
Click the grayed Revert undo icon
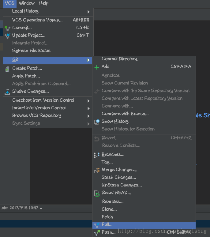tap(97, 139)
